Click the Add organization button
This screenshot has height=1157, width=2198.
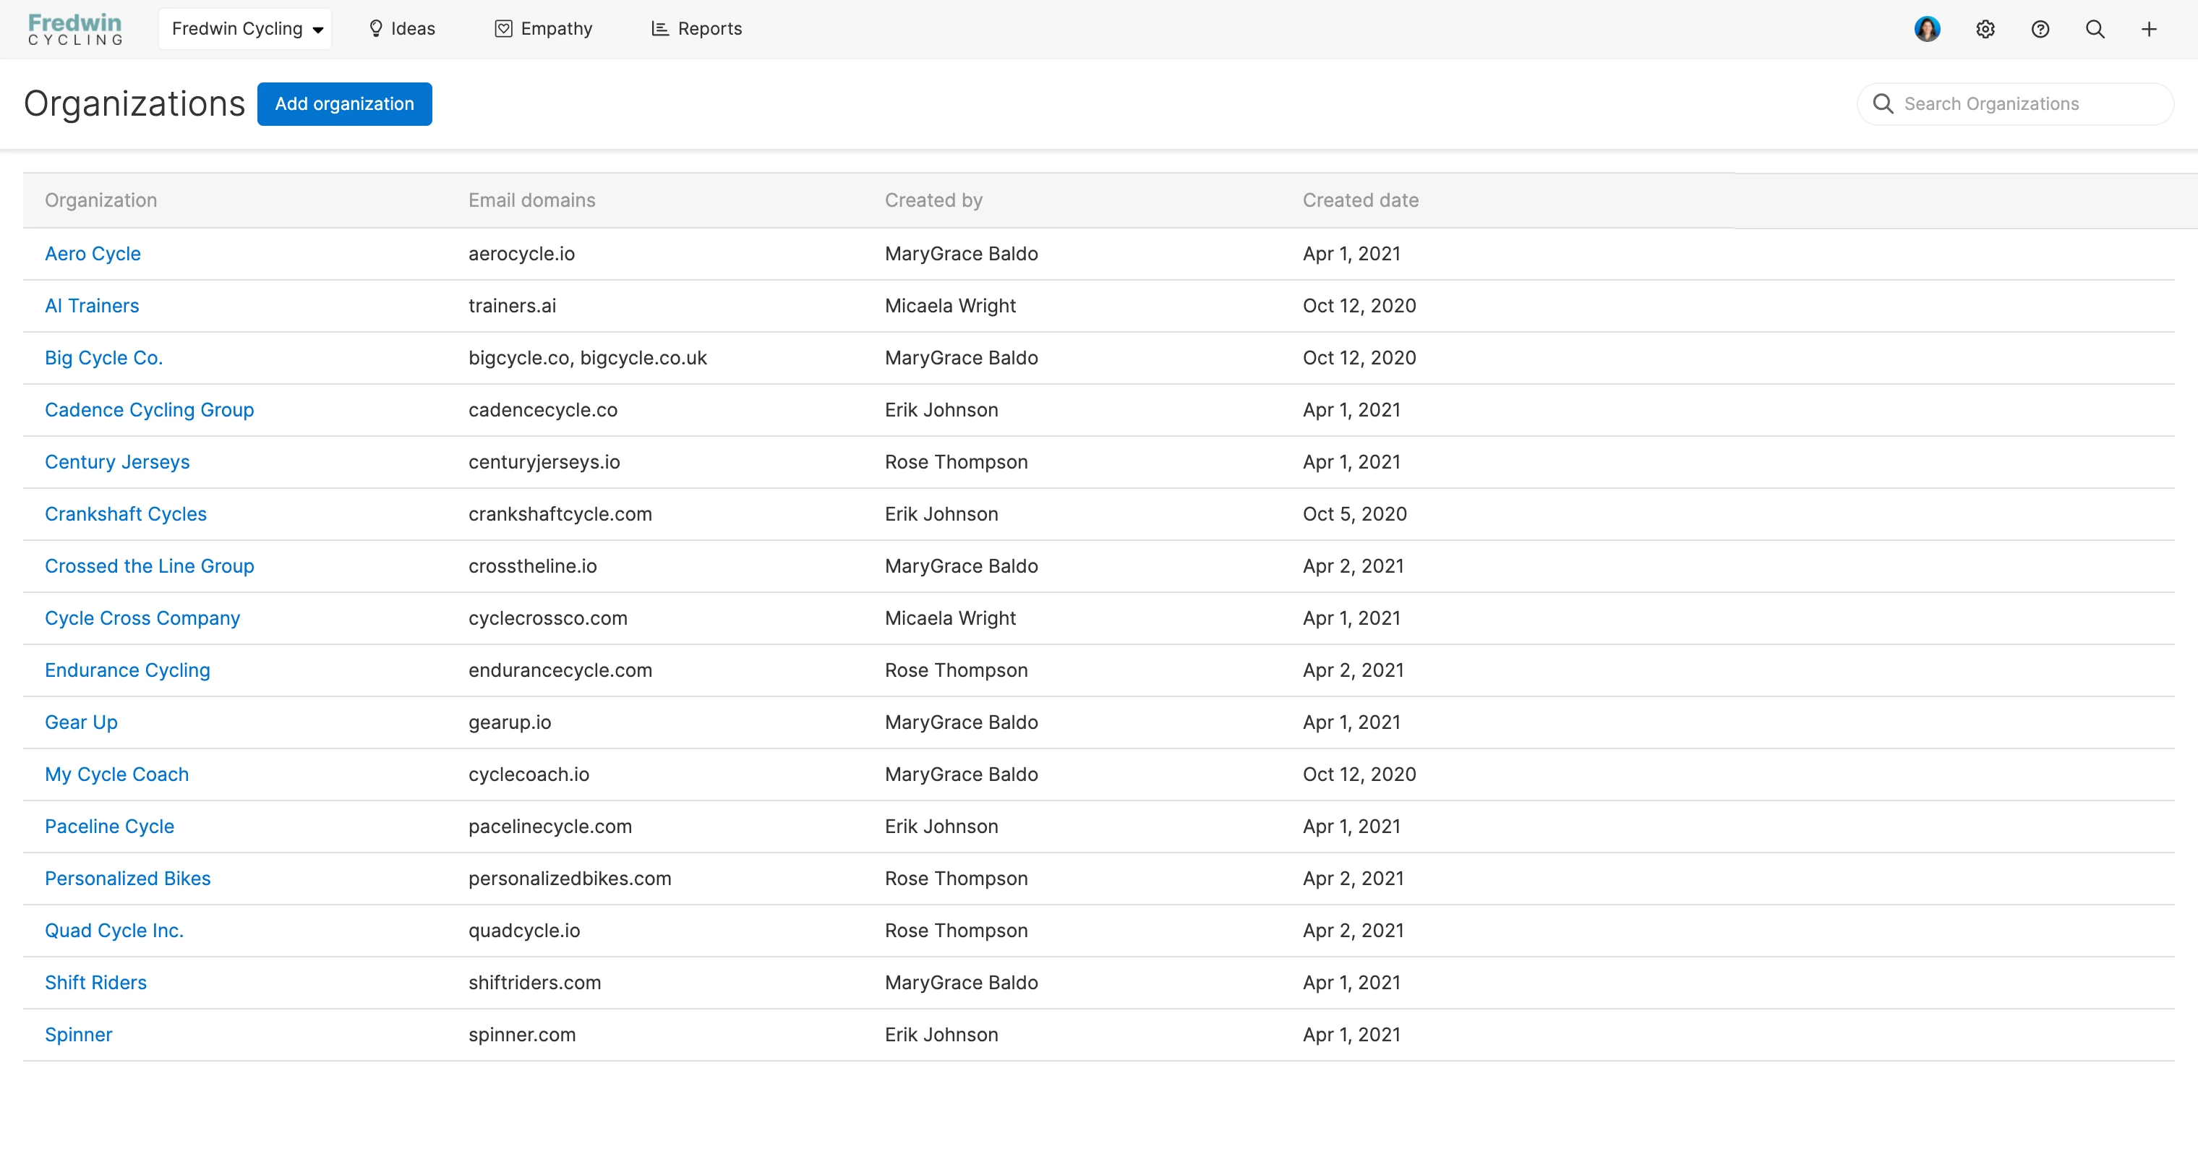[x=344, y=104]
